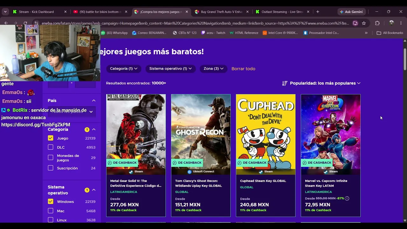Viewport: 407px width, 229px height.
Task: Collapse the Categoría sidebar section
Action: 94,129
